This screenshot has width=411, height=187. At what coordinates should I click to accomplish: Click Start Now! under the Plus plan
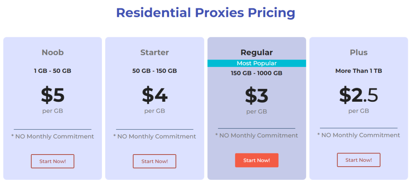pyautogui.click(x=358, y=160)
